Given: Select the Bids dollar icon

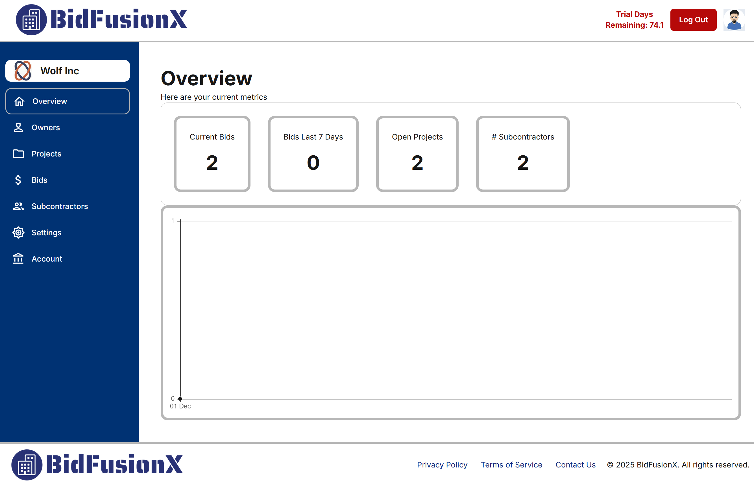Looking at the screenshot, I should click(18, 180).
